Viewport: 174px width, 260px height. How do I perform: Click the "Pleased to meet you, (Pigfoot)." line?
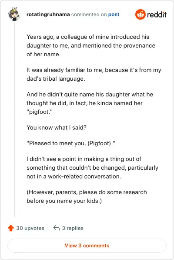click(71, 143)
